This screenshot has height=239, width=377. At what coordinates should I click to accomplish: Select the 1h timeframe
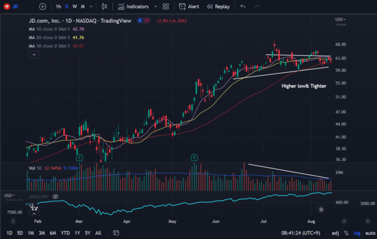click(x=58, y=7)
